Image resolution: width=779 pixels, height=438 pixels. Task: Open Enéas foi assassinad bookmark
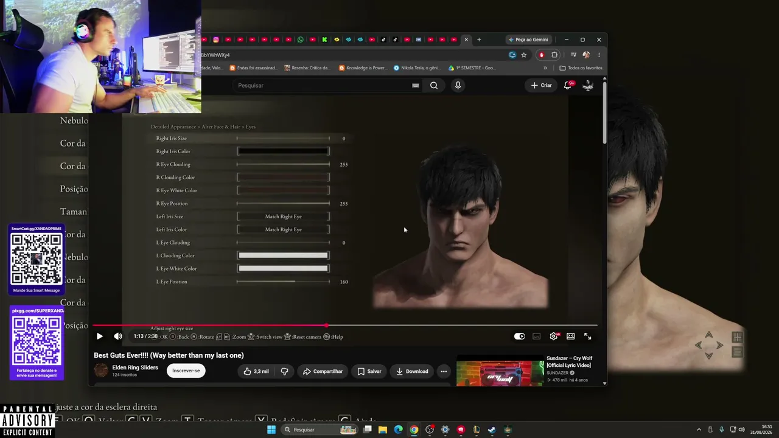click(x=253, y=68)
